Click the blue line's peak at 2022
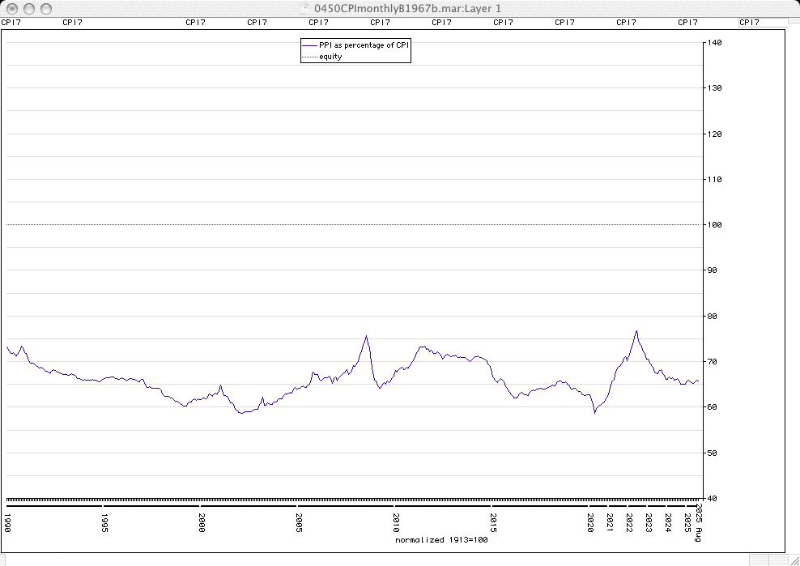The width and height of the screenshot is (800, 566). tap(636, 331)
